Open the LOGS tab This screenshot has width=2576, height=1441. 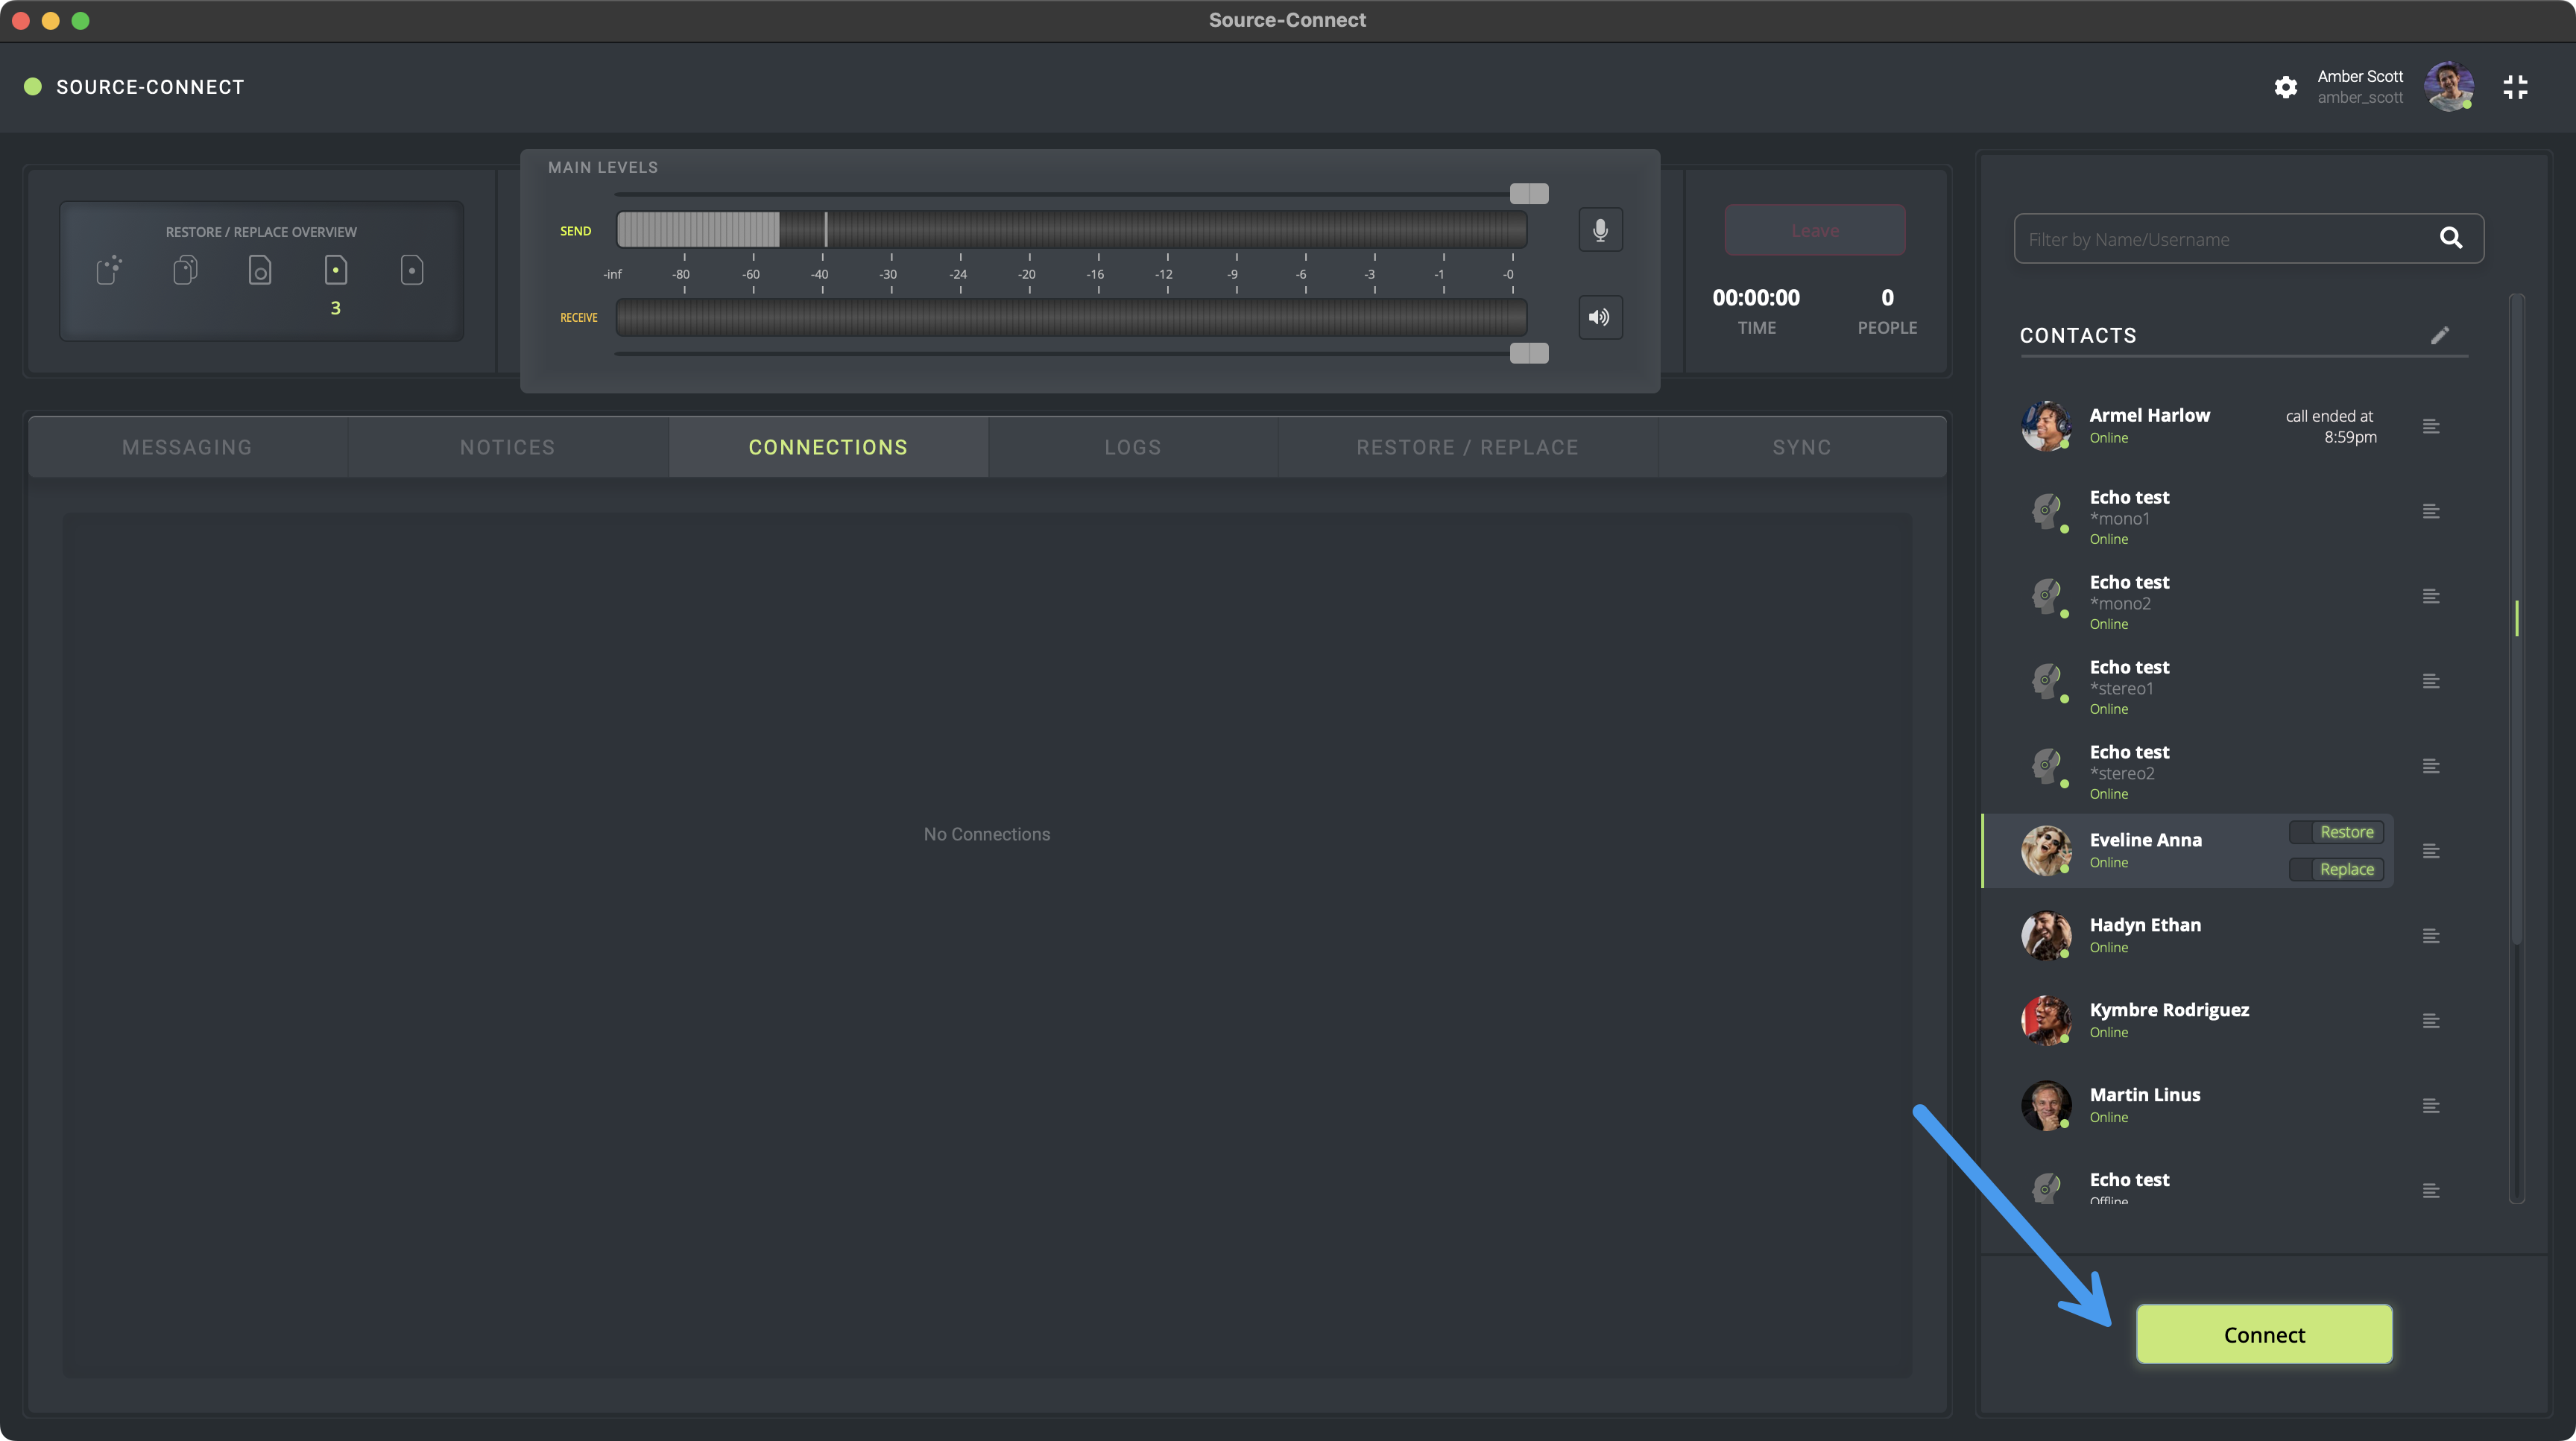pyautogui.click(x=1132, y=448)
